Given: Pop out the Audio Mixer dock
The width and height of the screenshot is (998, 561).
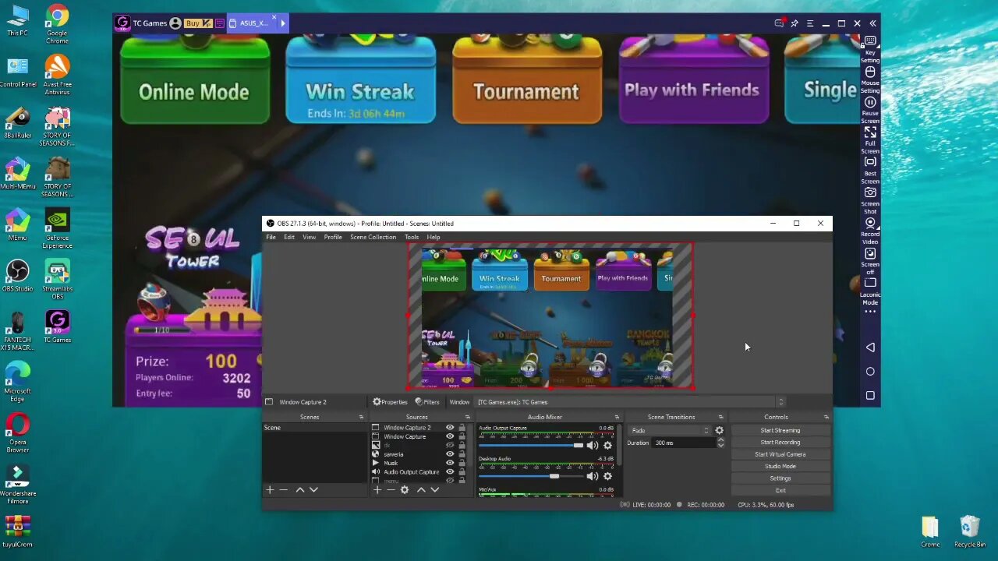Looking at the screenshot, I should click(x=617, y=418).
